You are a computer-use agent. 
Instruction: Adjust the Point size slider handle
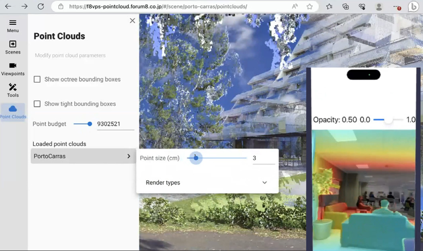(196, 158)
